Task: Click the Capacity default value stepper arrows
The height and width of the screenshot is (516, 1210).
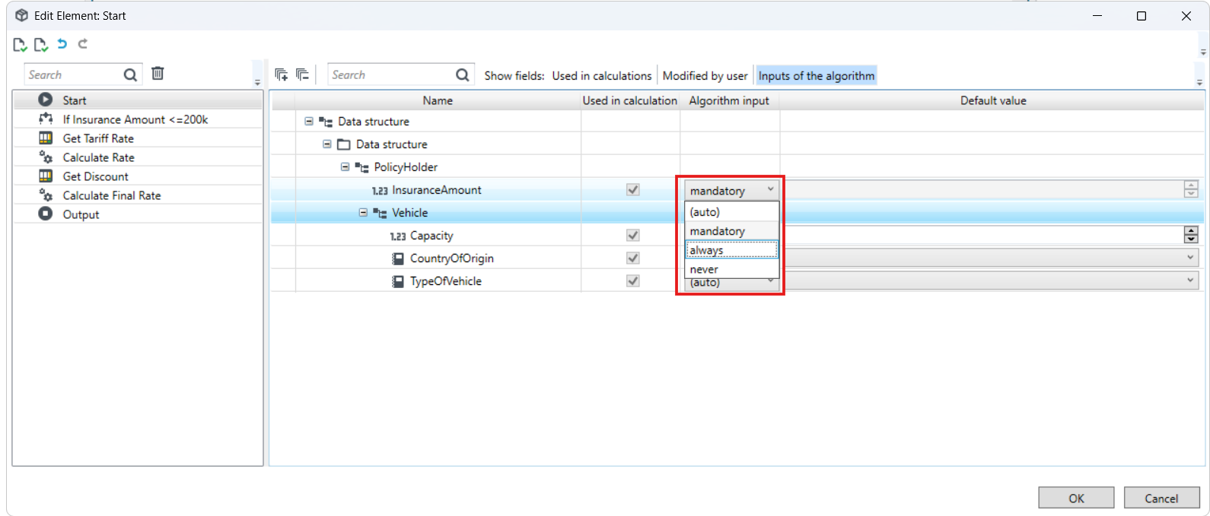Action: click(1191, 236)
